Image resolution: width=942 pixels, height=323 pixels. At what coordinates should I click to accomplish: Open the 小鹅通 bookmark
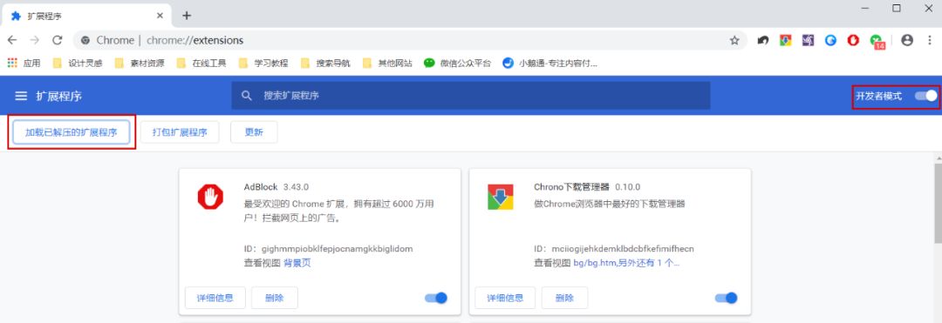(550, 63)
